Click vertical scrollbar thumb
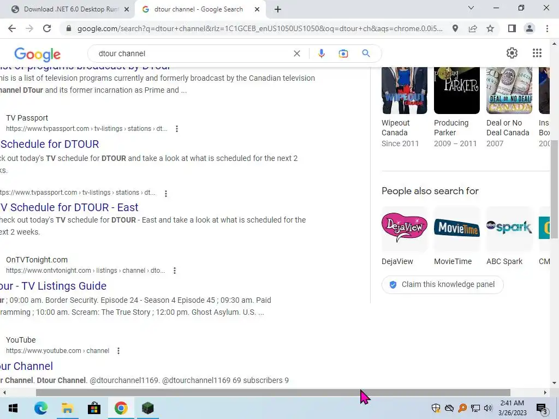The height and width of the screenshot is (419, 559). click(555, 189)
